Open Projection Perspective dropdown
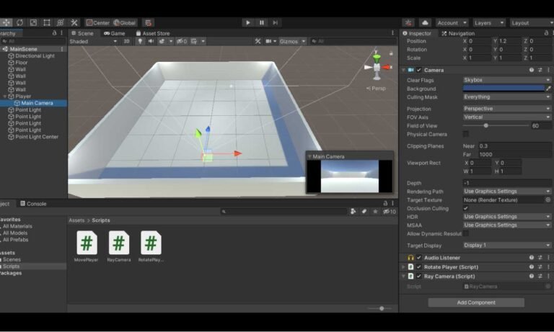554x332 pixels. click(x=507, y=109)
